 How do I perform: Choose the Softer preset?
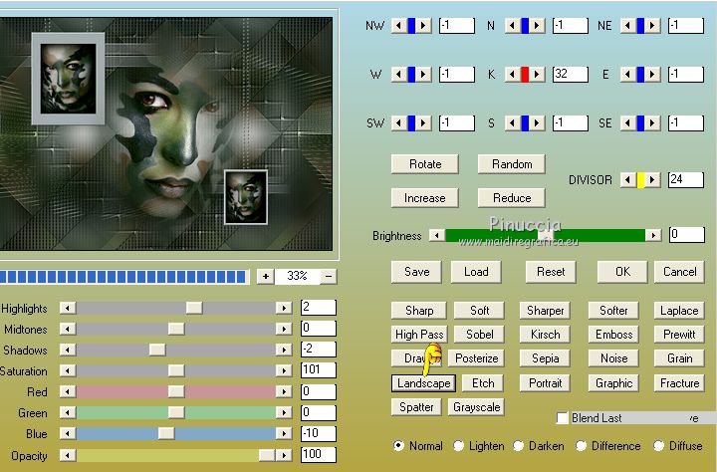click(613, 311)
